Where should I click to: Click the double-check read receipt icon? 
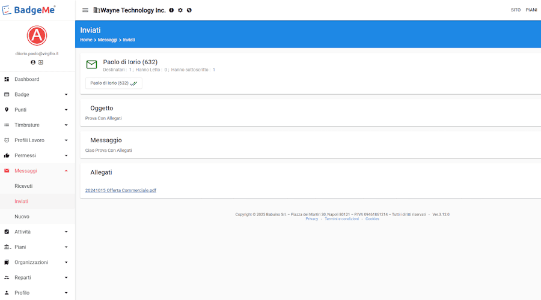133,83
